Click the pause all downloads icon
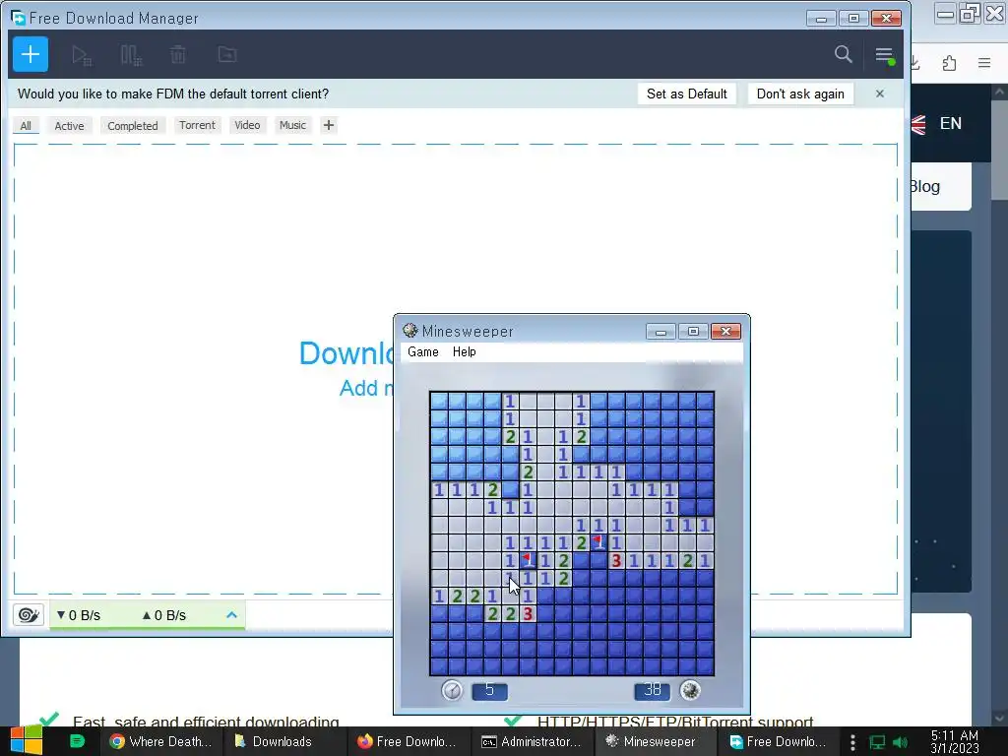This screenshot has height=756, width=1008. [131, 55]
